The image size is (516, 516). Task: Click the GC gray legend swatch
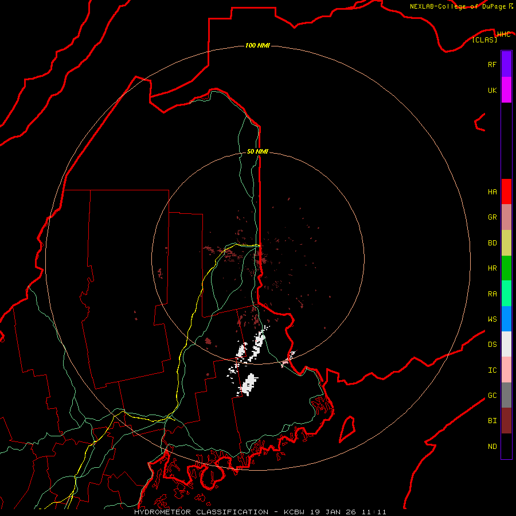[506, 395]
